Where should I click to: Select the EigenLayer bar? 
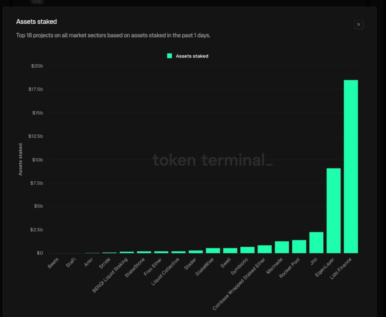tap(334, 210)
